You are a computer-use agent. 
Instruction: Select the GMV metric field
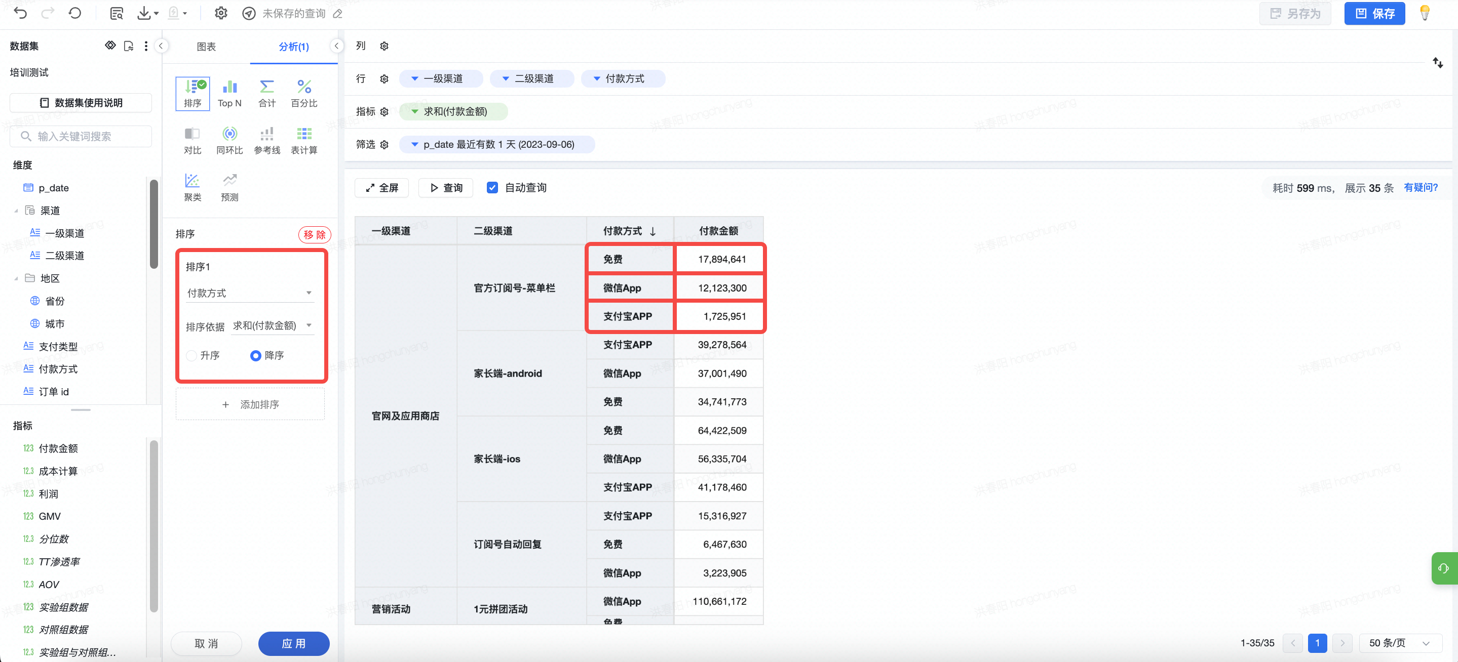[x=50, y=517]
